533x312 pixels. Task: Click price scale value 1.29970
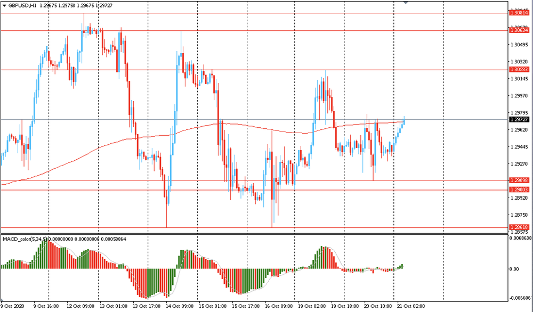pos(520,96)
